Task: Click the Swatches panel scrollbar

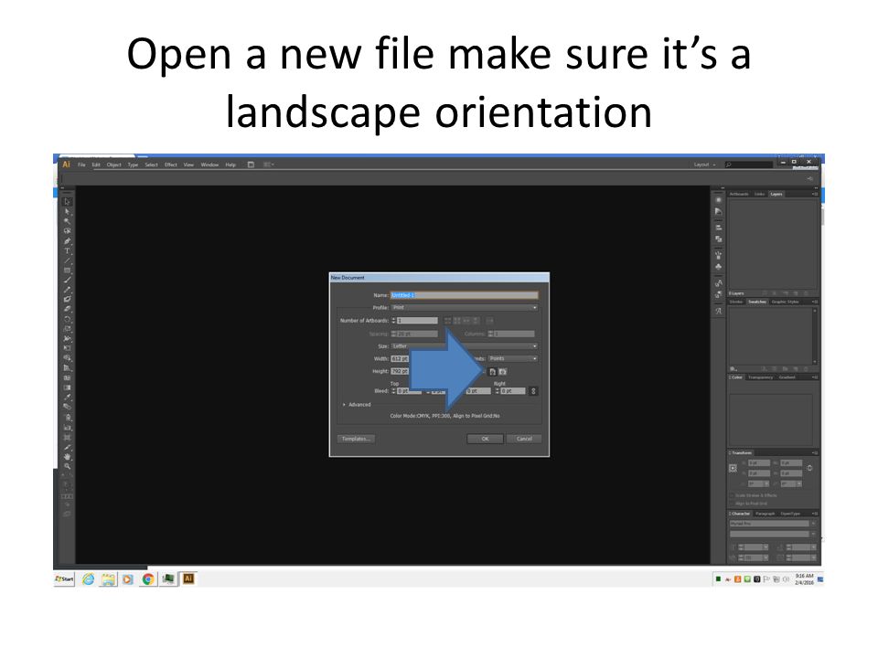Action: coord(815,335)
